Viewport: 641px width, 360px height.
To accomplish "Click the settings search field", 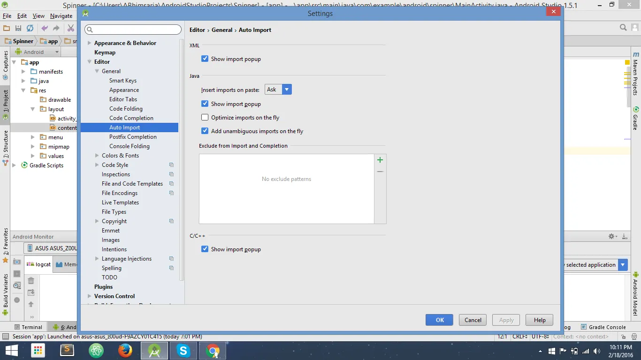I will pyautogui.click(x=133, y=30).
